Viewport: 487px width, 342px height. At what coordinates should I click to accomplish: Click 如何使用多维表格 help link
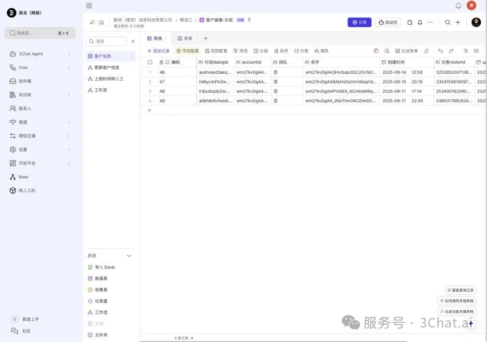coord(457,301)
